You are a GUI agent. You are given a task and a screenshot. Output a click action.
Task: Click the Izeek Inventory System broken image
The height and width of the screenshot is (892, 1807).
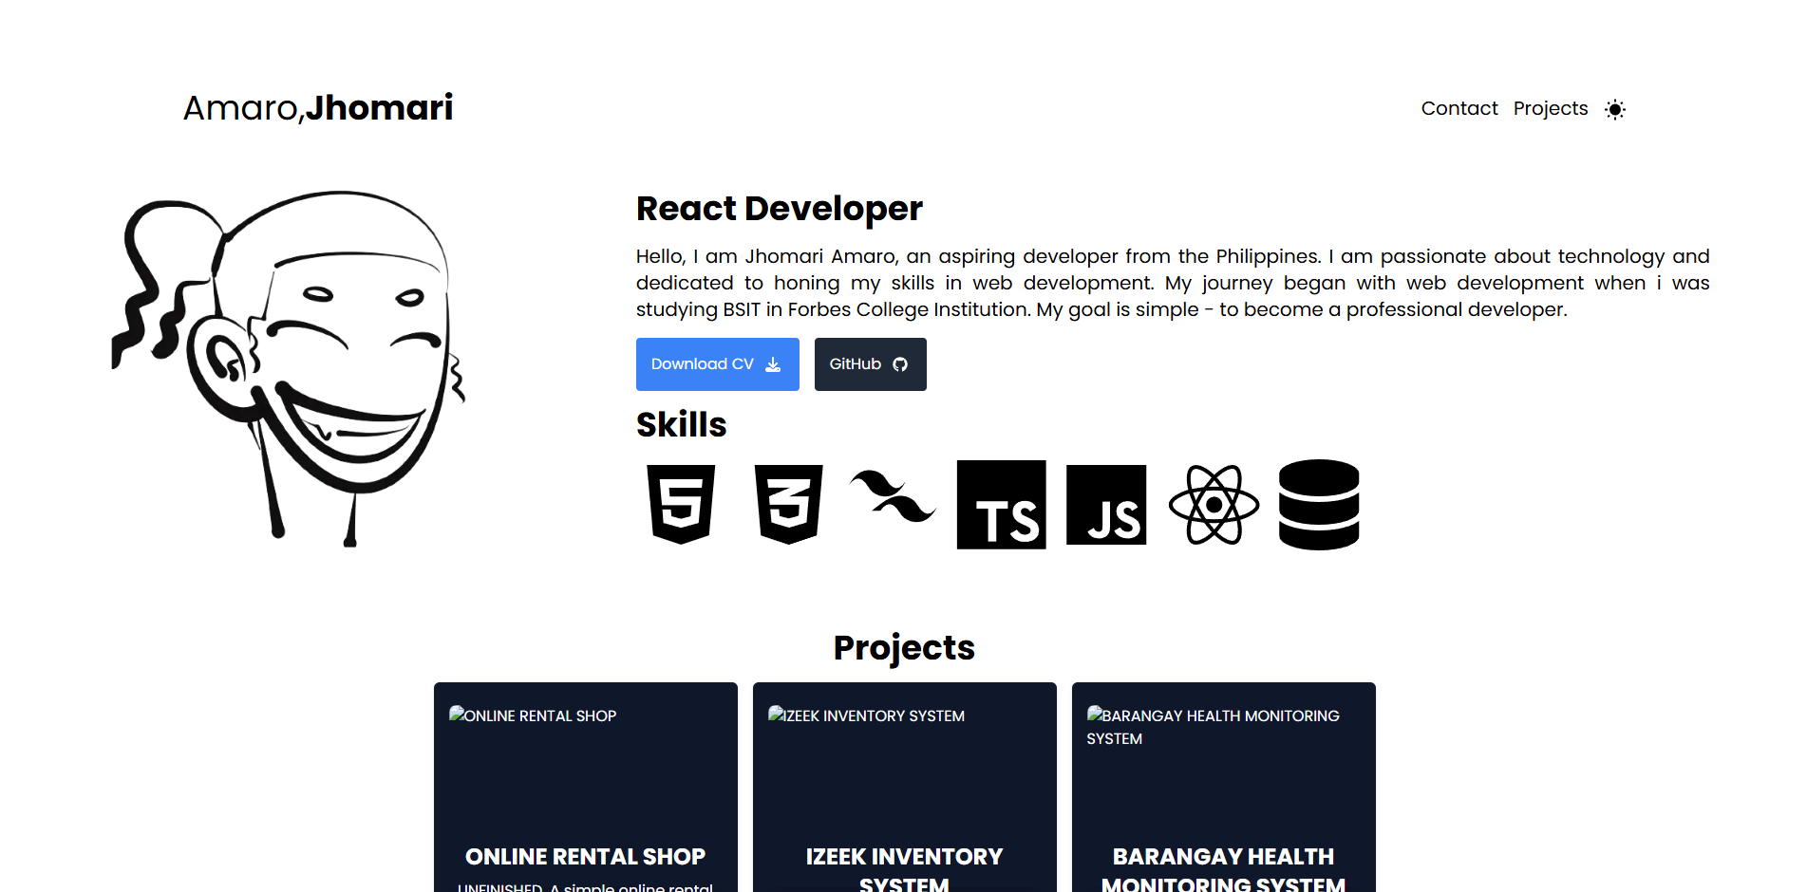click(866, 715)
